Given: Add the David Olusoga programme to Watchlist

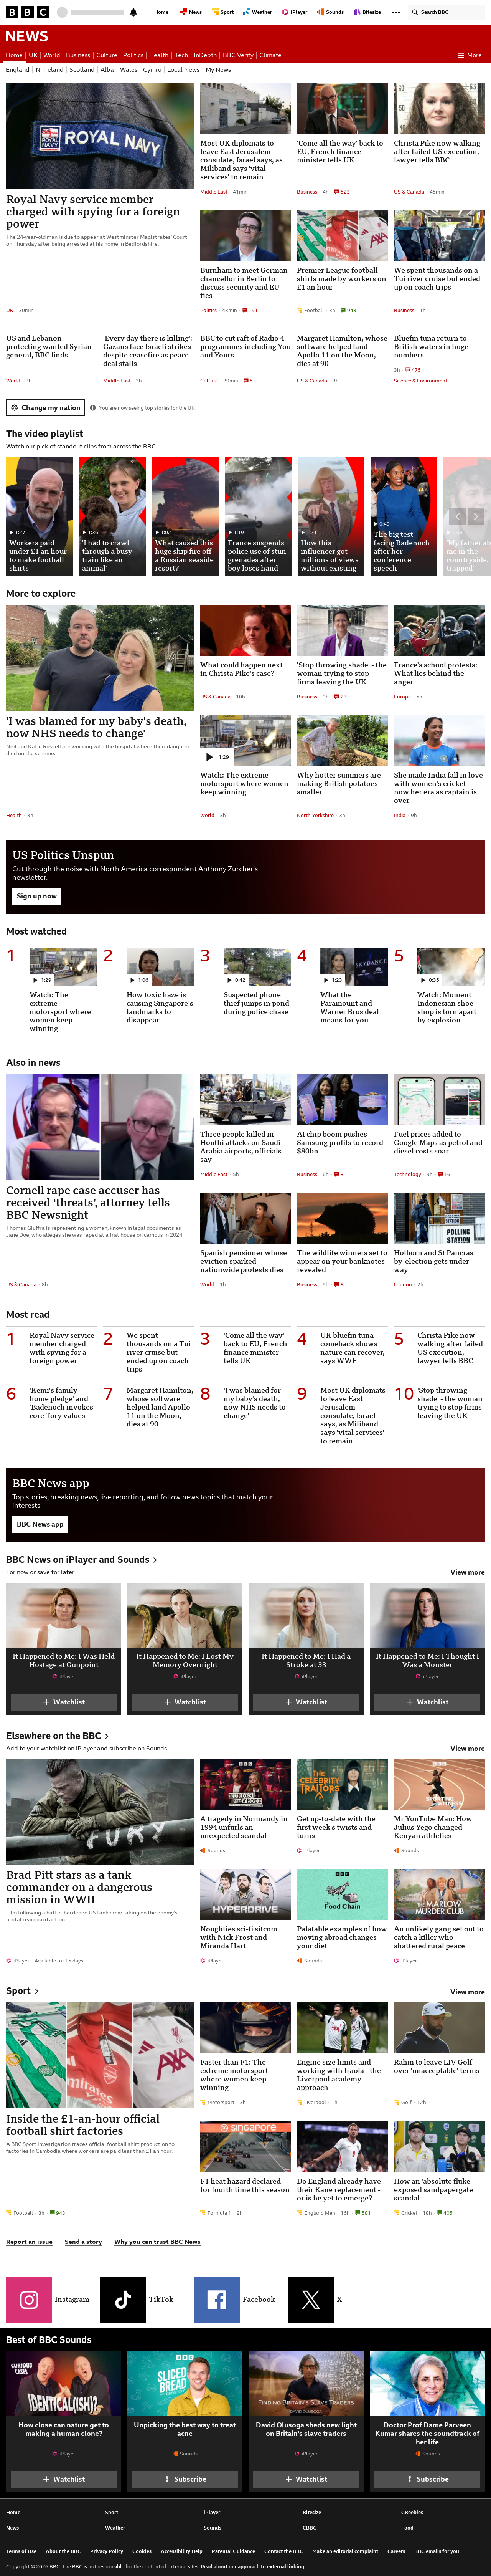Looking at the screenshot, I should click(x=306, y=2479).
